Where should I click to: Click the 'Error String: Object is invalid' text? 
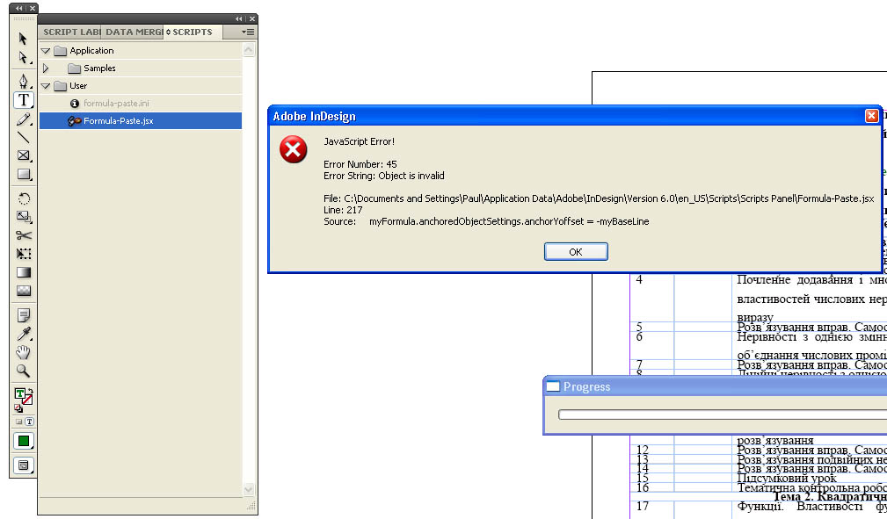384,176
